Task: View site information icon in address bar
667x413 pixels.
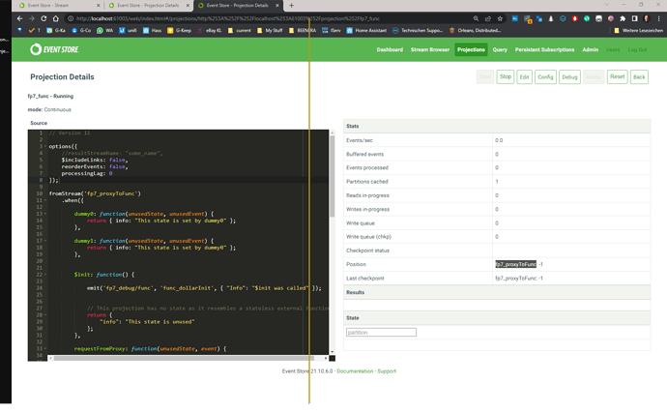Action: [71, 18]
